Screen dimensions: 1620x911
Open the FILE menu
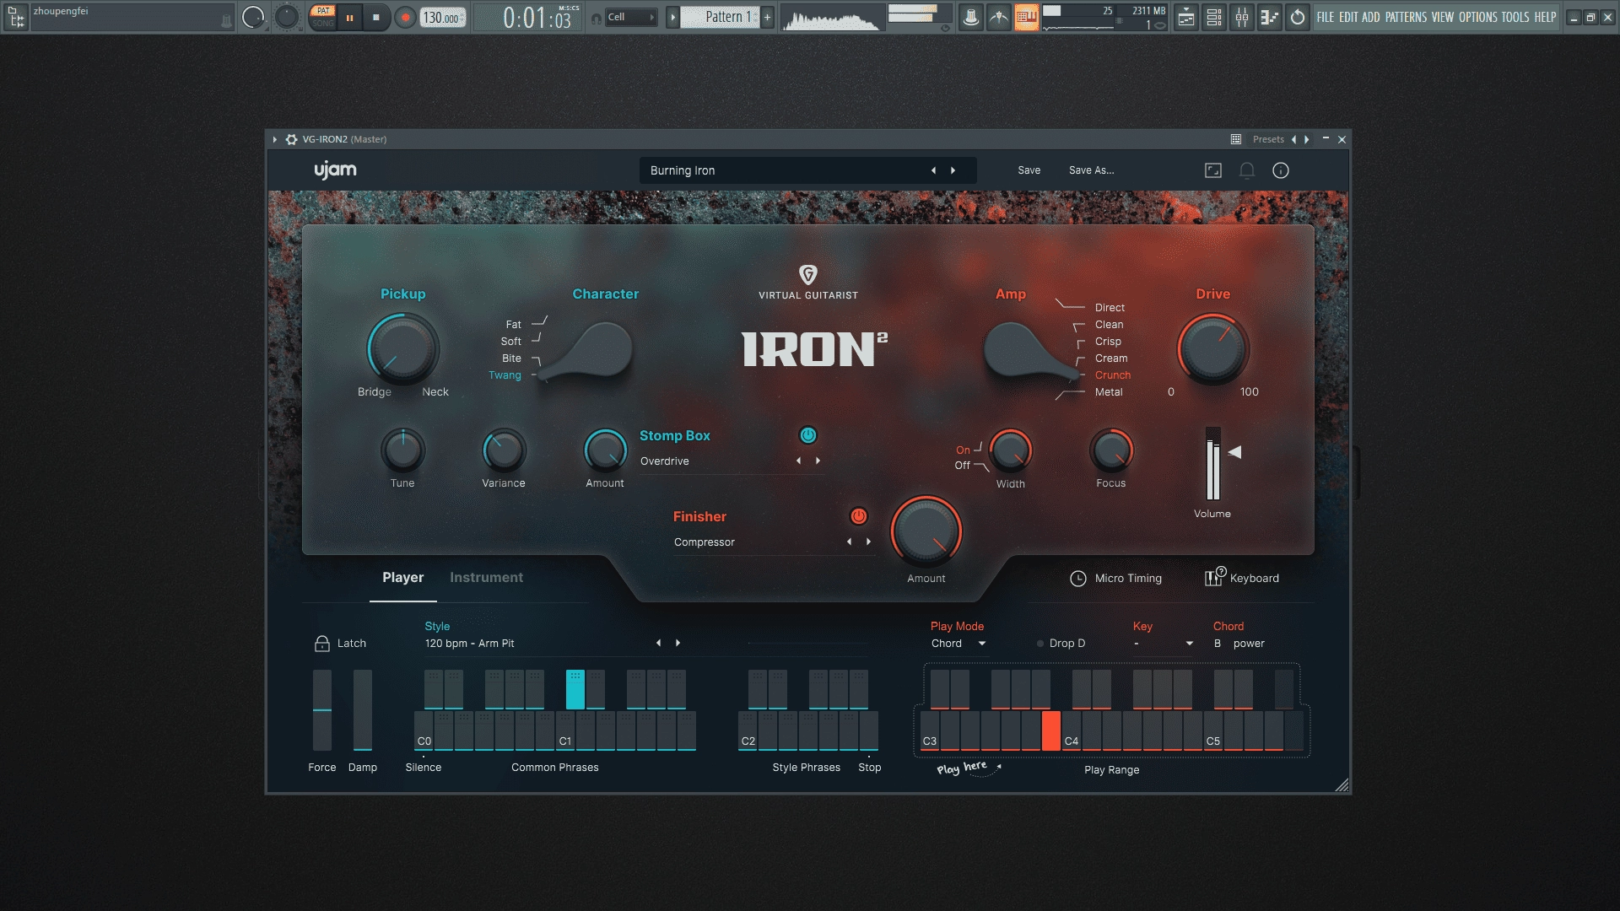click(x=1326, y=17)
